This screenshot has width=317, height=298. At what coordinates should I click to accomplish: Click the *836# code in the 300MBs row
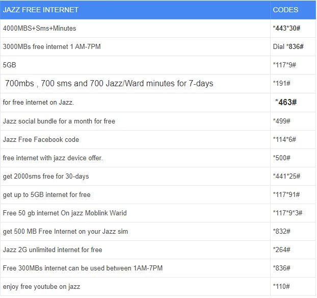[281, 268]
